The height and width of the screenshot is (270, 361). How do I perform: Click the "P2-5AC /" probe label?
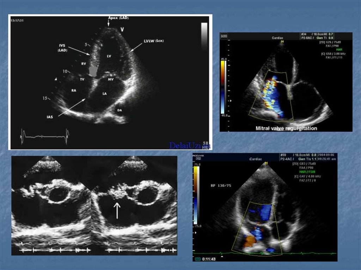pyautogui.click(x=307, y=38)
